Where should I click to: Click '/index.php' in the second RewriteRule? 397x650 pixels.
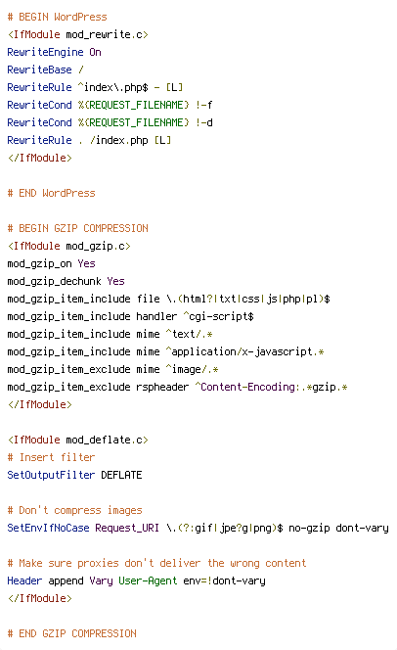(x=119, y=140)
